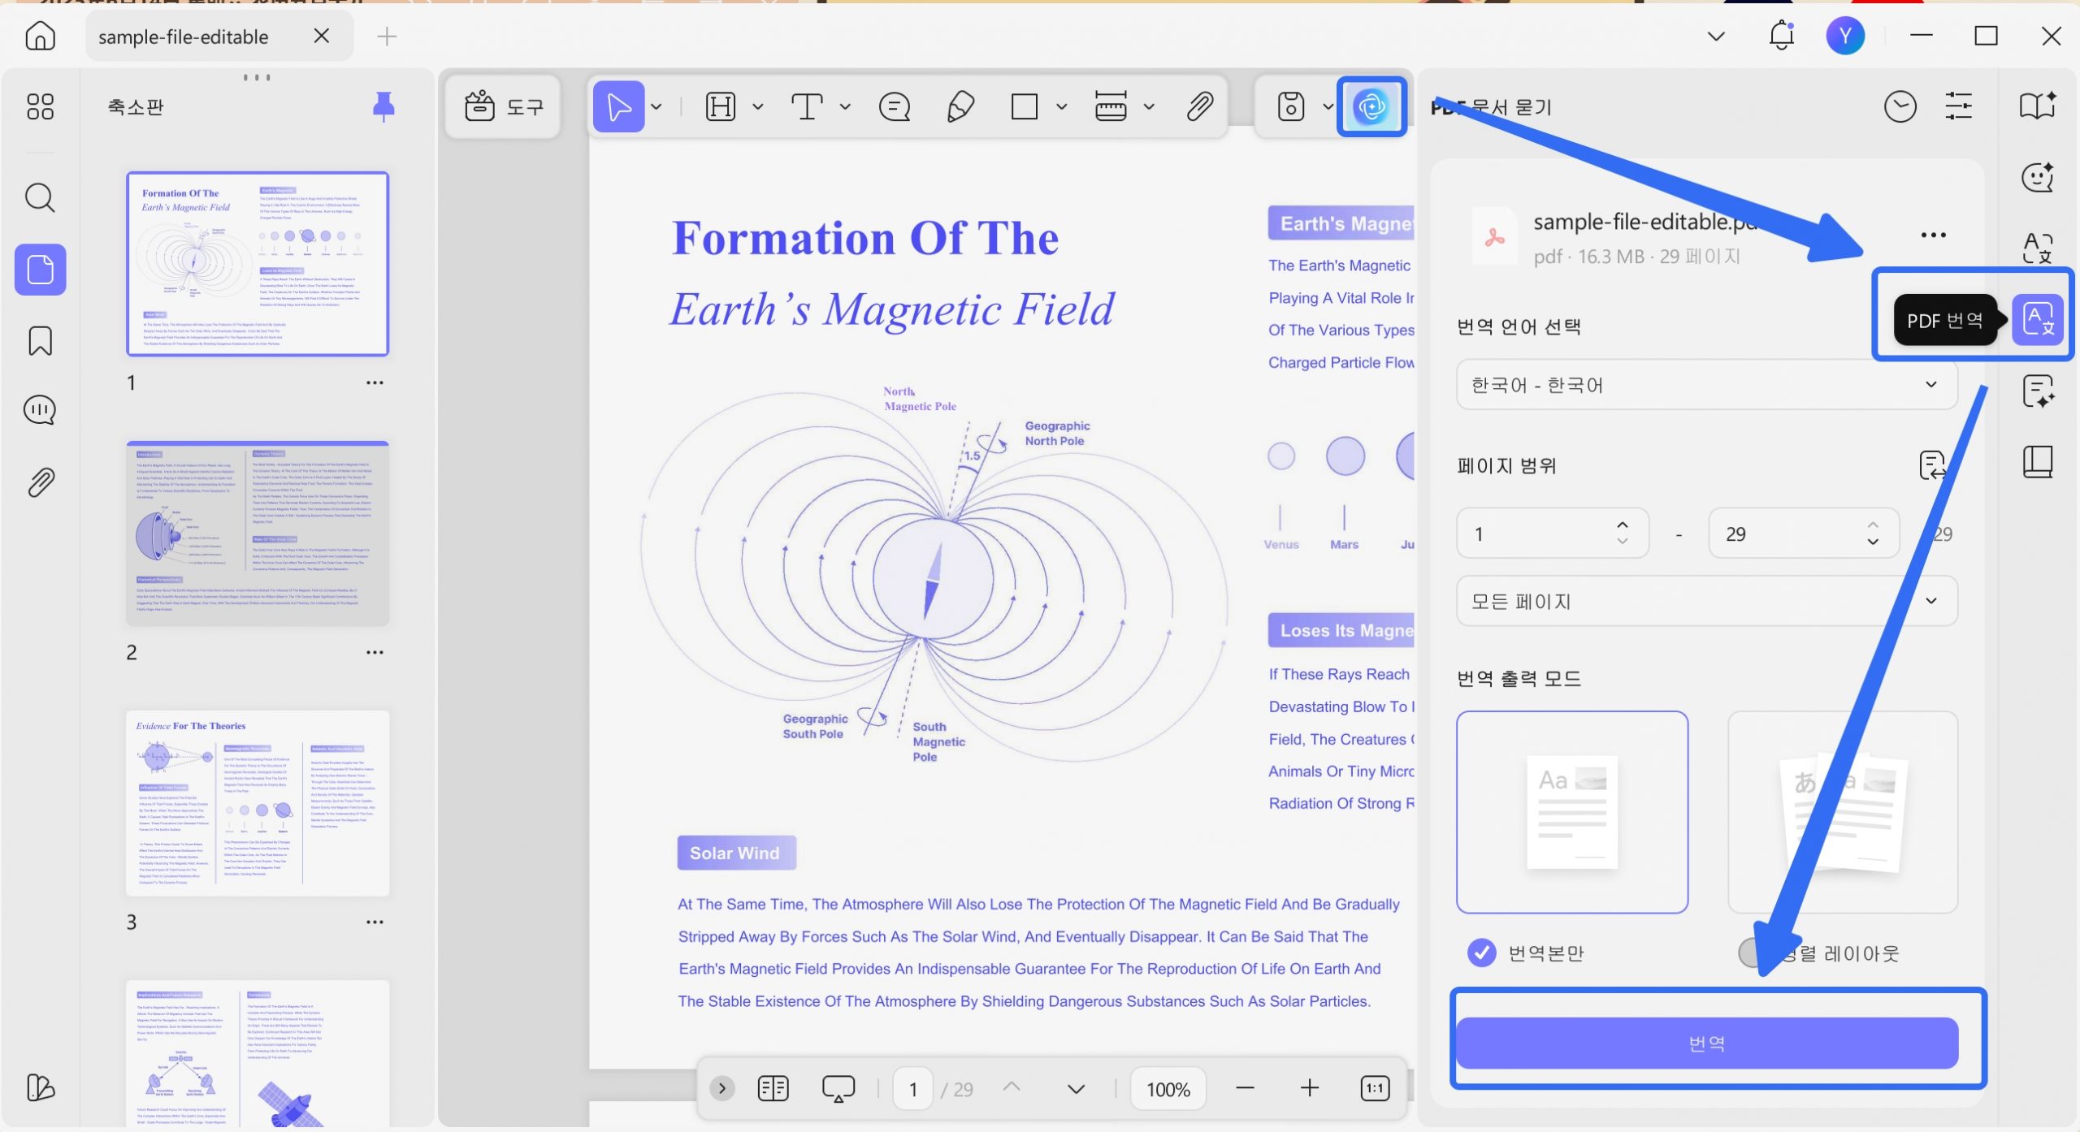Open the Bookmarks panel icon
Viewport: 2080px width, 1132px height.
click(x=40, y=341)
